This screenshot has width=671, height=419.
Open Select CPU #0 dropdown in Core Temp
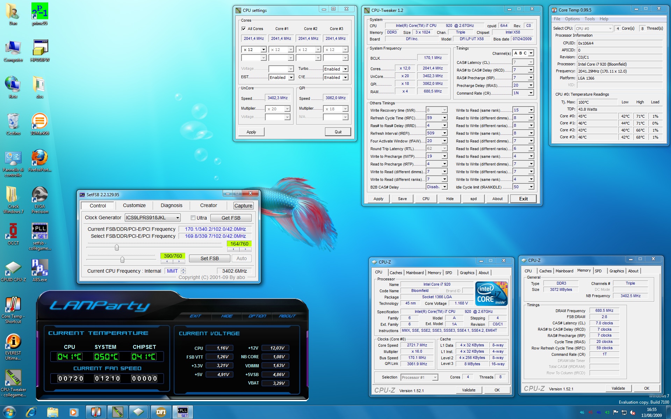click(594, 29)
